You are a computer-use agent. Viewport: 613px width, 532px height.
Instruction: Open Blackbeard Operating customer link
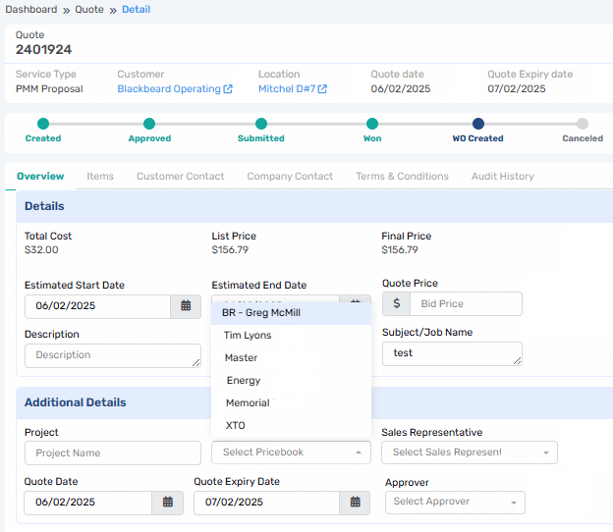click(169, 89)
